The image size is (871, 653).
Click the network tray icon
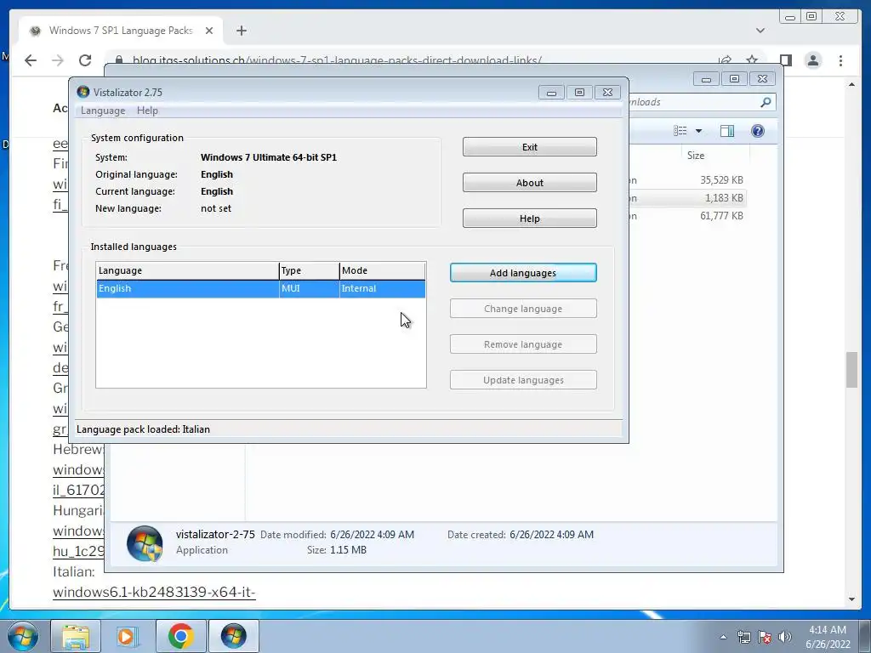click(x=743, y=637)
